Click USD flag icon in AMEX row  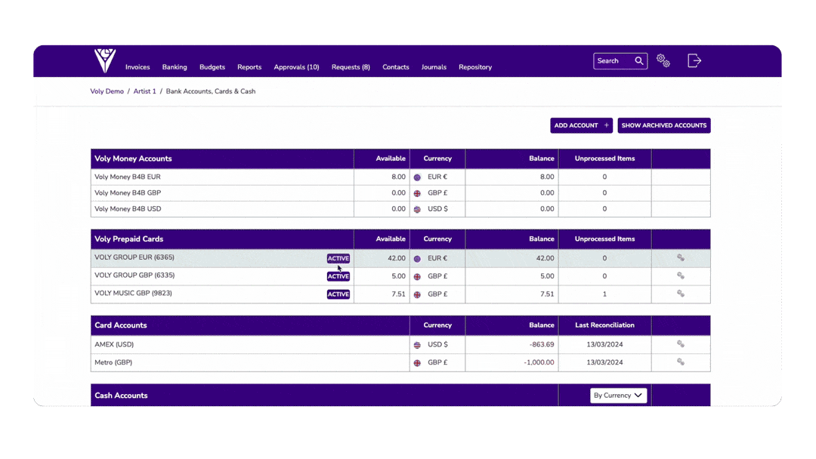417,345
